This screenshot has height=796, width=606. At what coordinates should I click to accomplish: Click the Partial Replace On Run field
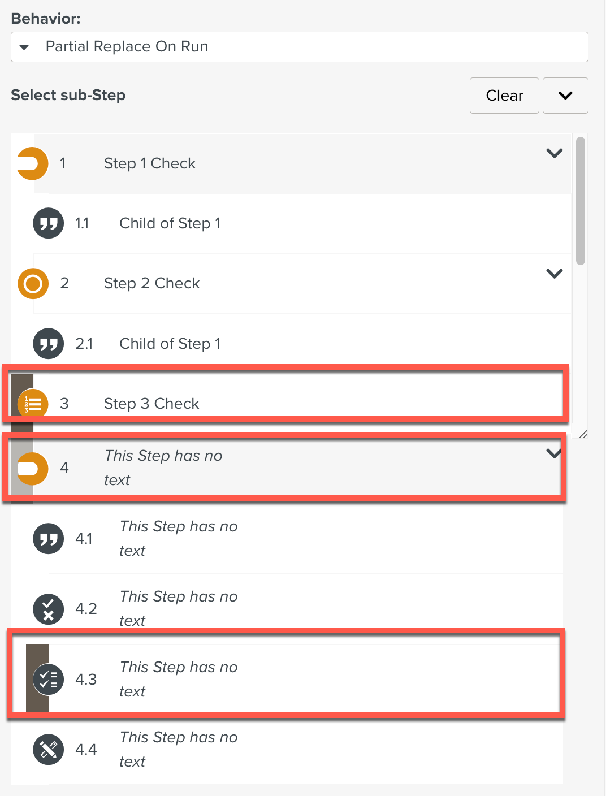pos(312,47)
